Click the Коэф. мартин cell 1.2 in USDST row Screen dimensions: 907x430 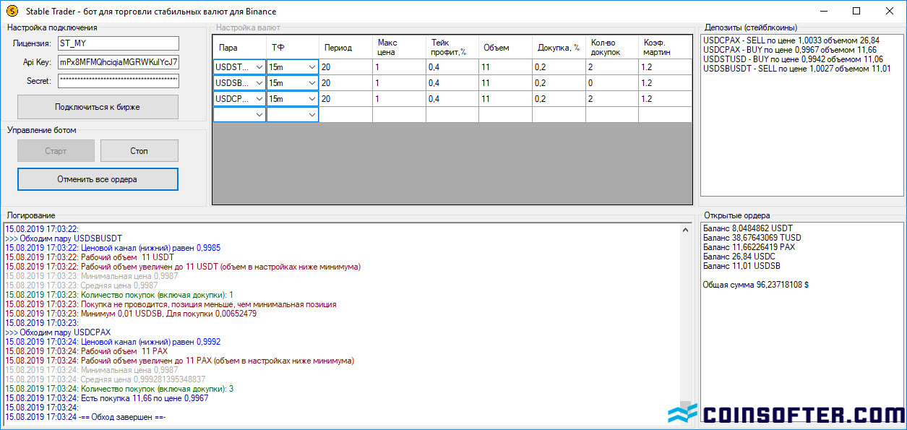tap(665, 66)
